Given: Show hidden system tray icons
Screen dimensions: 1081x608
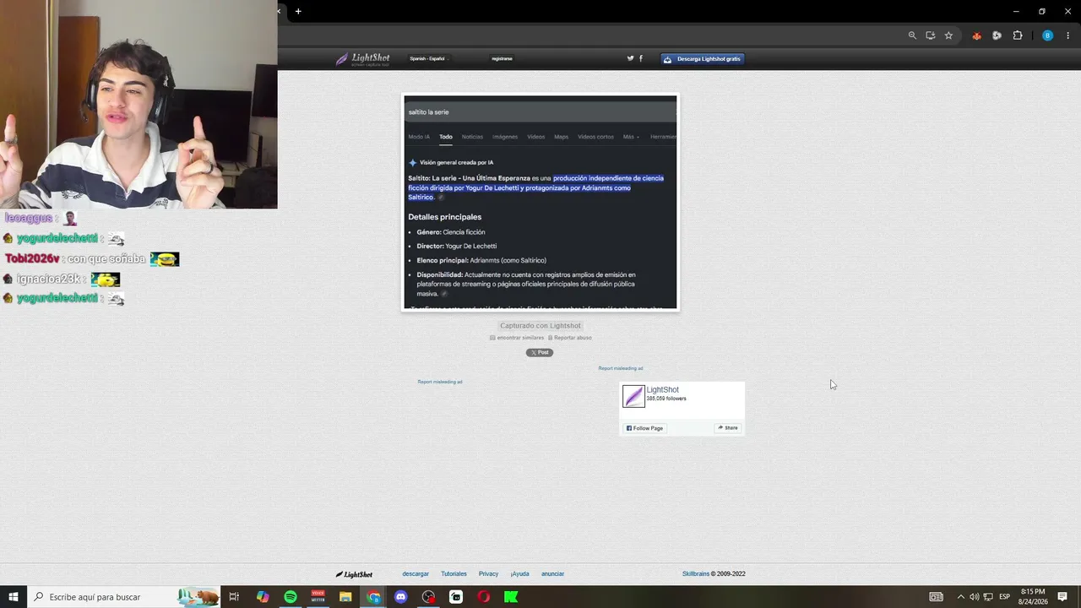Looking at the screenshot, I should pyautogui.click(x=960, y=597).
